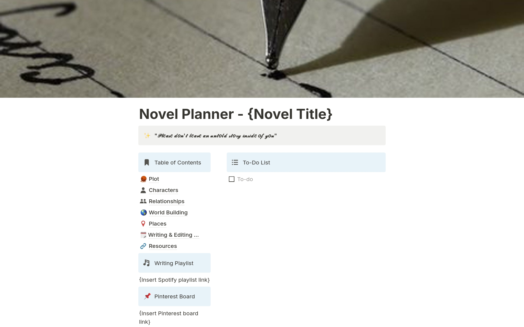Open the Characters page
The width and height of the screenshot is (524, 327).
click(x=163, y=190)
